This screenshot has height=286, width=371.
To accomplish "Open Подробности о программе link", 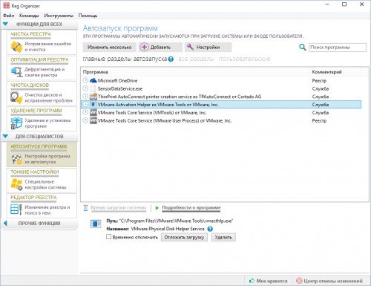I will pyautogui.click(x=191, y=208).
